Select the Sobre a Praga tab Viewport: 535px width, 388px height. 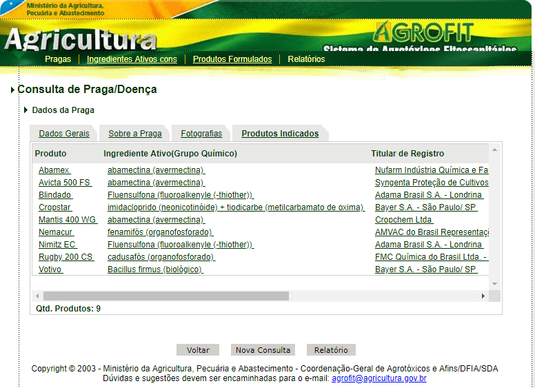(135, 134)
